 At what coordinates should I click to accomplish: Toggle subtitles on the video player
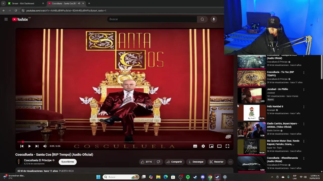pos(195,146)
